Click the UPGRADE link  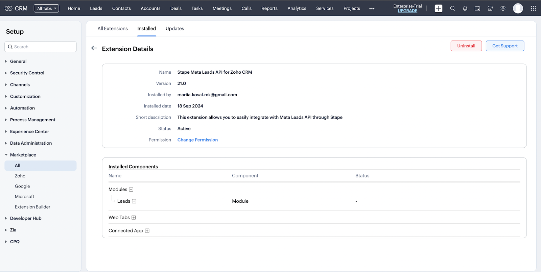(407, 11)
